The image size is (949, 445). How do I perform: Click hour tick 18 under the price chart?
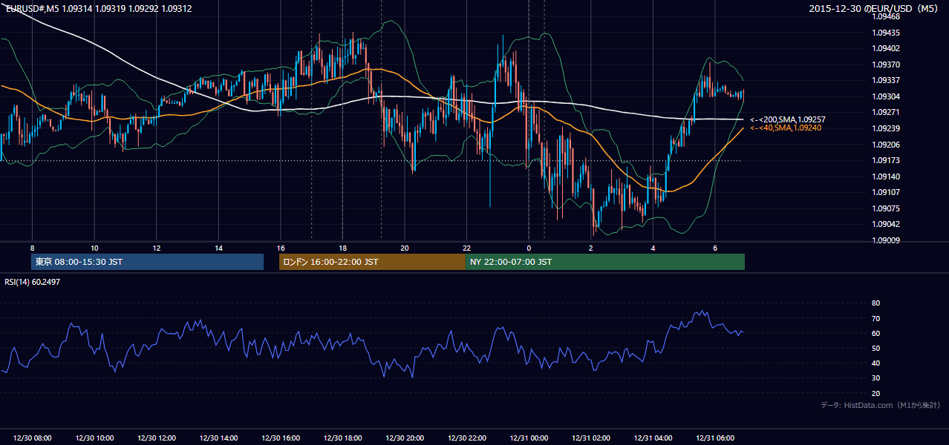pyautogui.click(x=342, y=248)
